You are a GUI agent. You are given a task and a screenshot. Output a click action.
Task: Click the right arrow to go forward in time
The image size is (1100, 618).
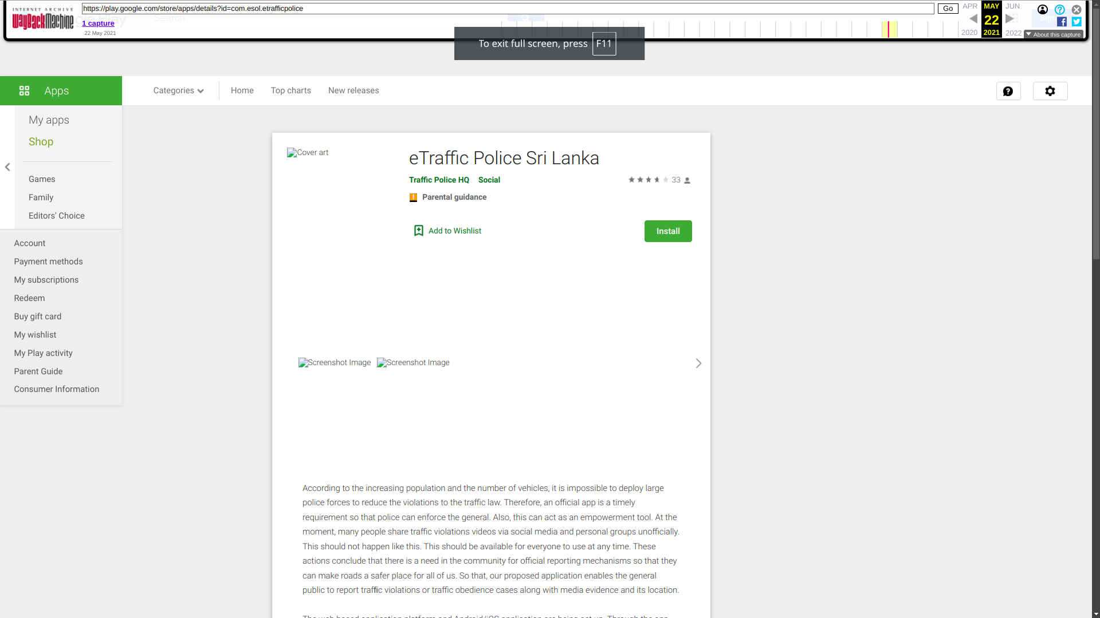[x=1009, y=19]
